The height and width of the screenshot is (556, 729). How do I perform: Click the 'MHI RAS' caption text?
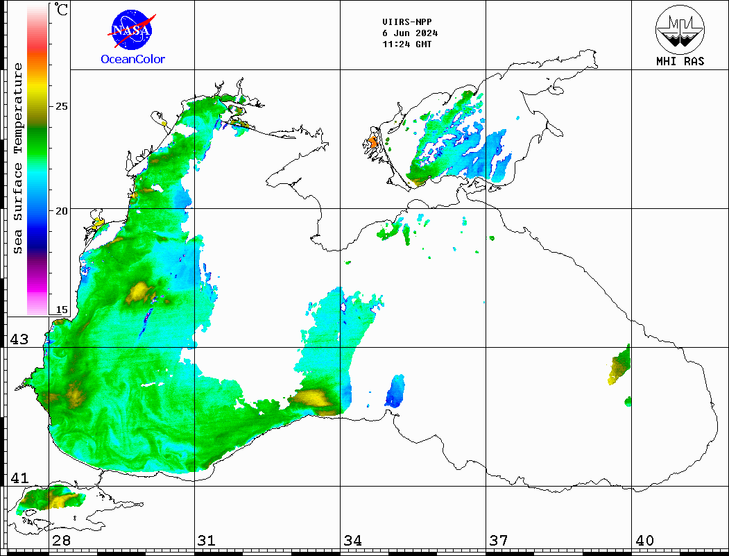(680, 61)
